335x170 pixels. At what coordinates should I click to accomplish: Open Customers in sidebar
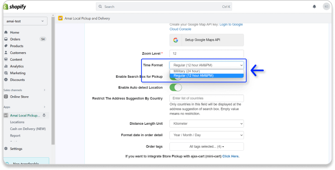pos(18,53)
